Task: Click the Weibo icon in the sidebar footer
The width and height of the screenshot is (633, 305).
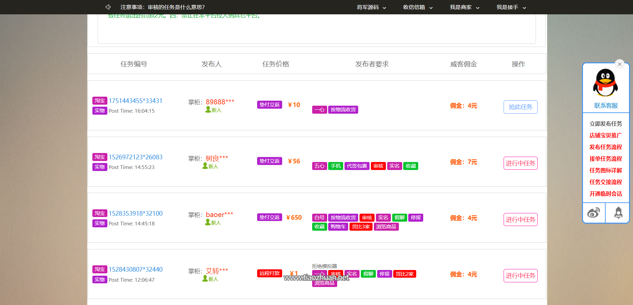Action: coord(594,213)
